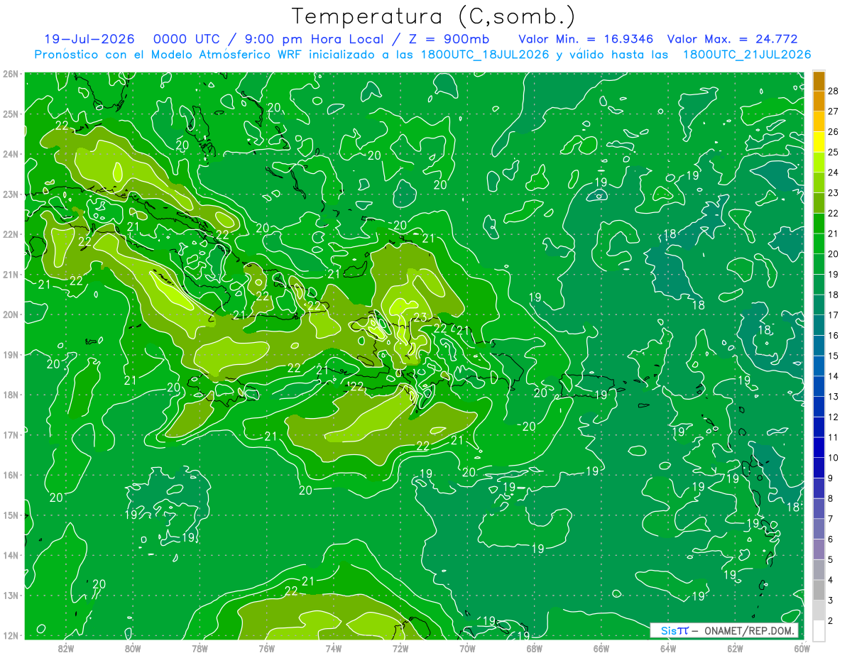Click latitude axis label "22N"
The image size is (852, 658).
[10, 234]
